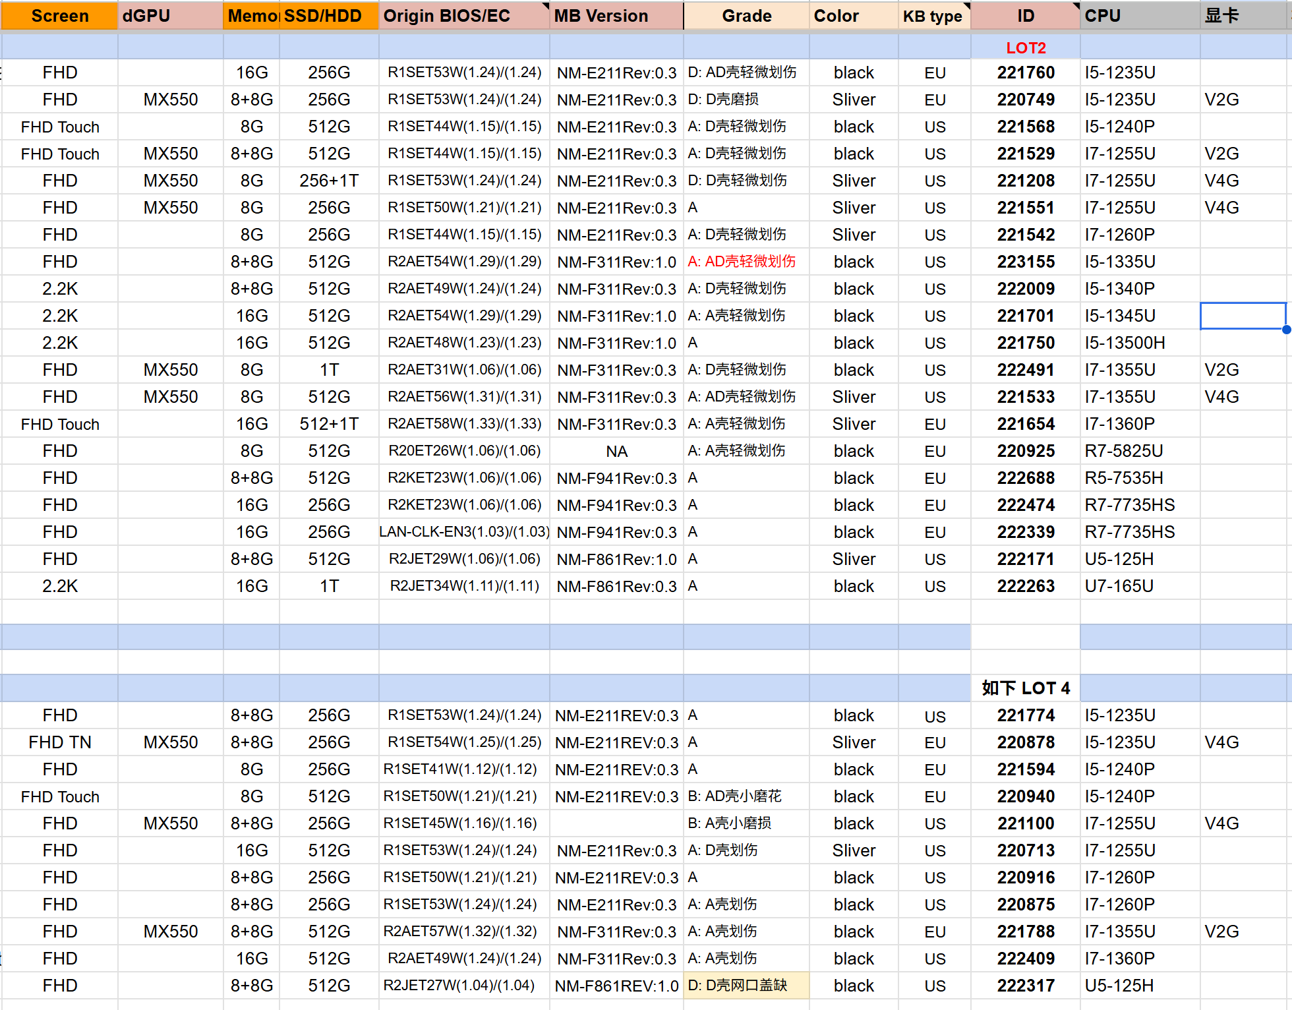This screenshot has height=1010, width=1292.
Task: Select grade cell D: D壳磨损
Action: click(746, 100)
